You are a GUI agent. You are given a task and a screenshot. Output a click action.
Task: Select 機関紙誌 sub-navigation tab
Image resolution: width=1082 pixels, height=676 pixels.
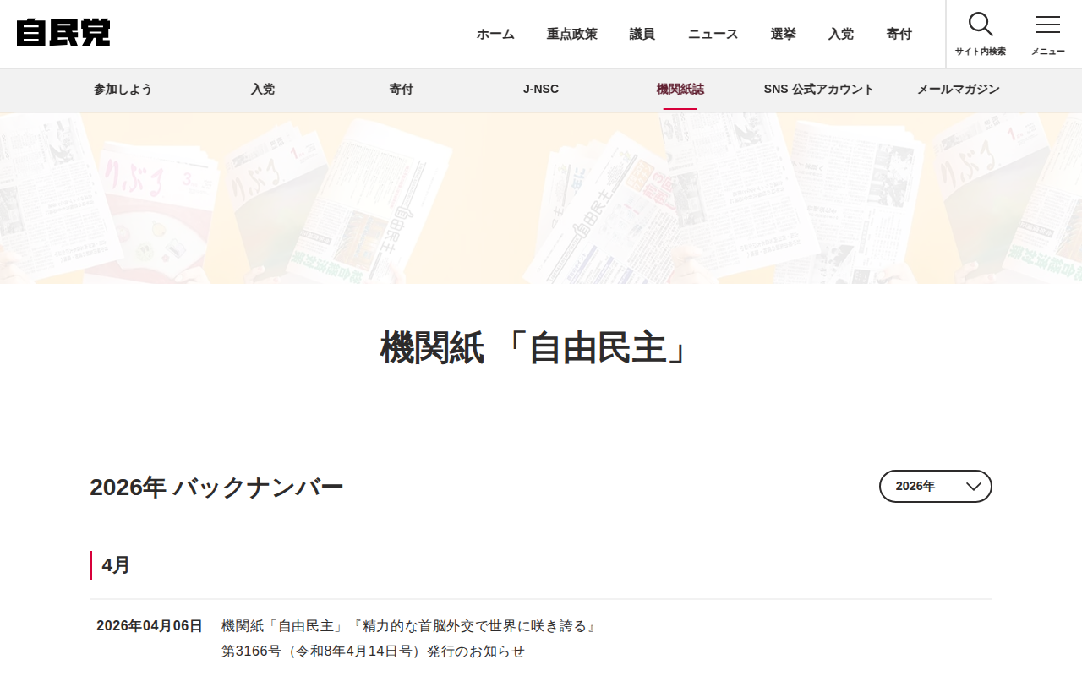tap(680, 90)
